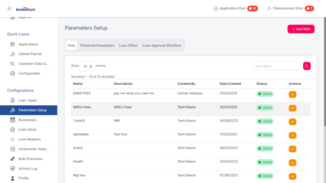This screenshot has width=326, height=183.
Task: Switch to the Loan Approval Workflow tab
Action: click(x=161, y=46)
